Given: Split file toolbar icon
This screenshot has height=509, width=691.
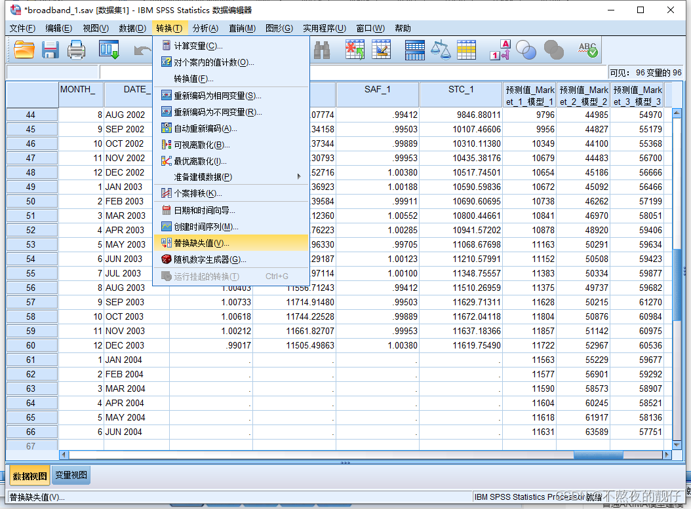Looking at the screenshot, I should coord(415,49).
